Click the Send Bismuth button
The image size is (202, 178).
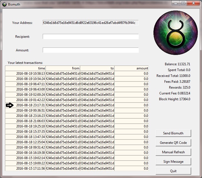point(173,133)
